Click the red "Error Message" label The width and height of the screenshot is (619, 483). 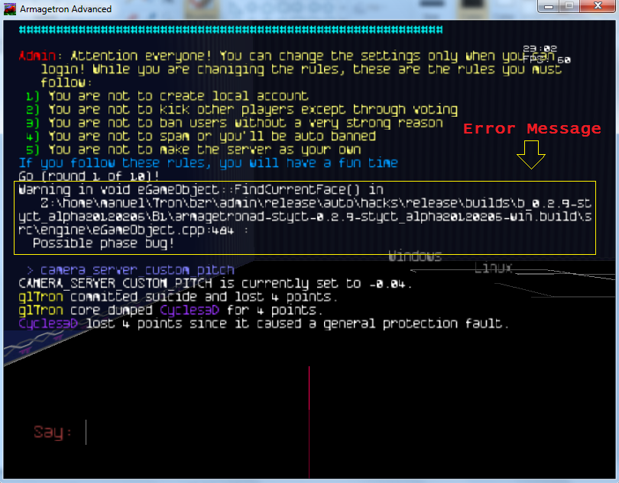(x=532, y=129)
